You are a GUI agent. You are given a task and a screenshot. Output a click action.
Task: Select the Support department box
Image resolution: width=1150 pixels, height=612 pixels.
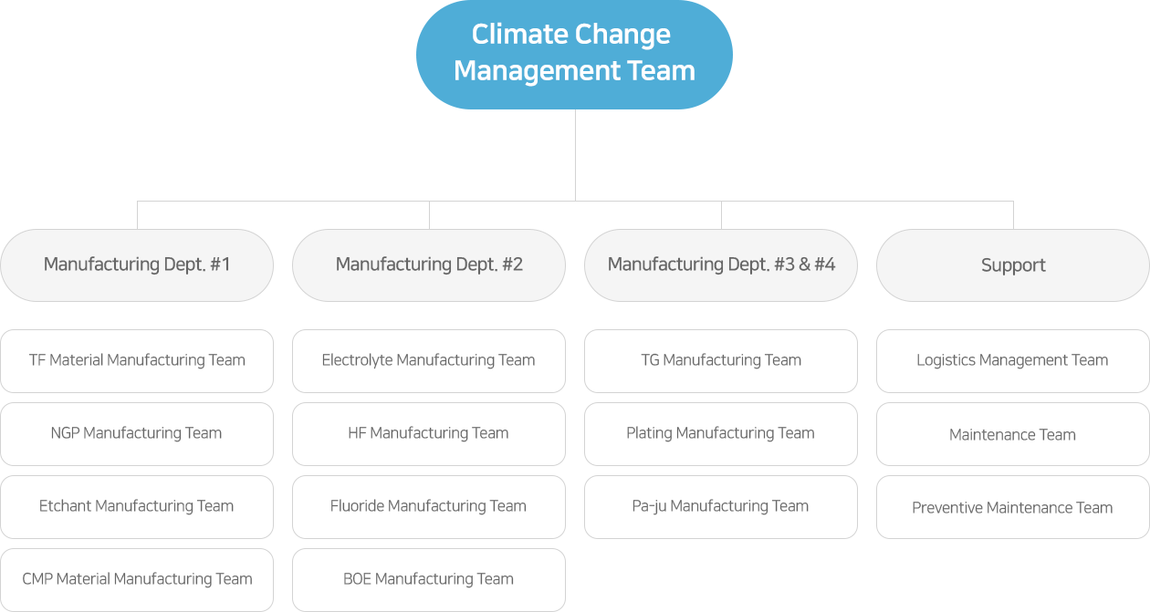click(x=1013, y=265)
